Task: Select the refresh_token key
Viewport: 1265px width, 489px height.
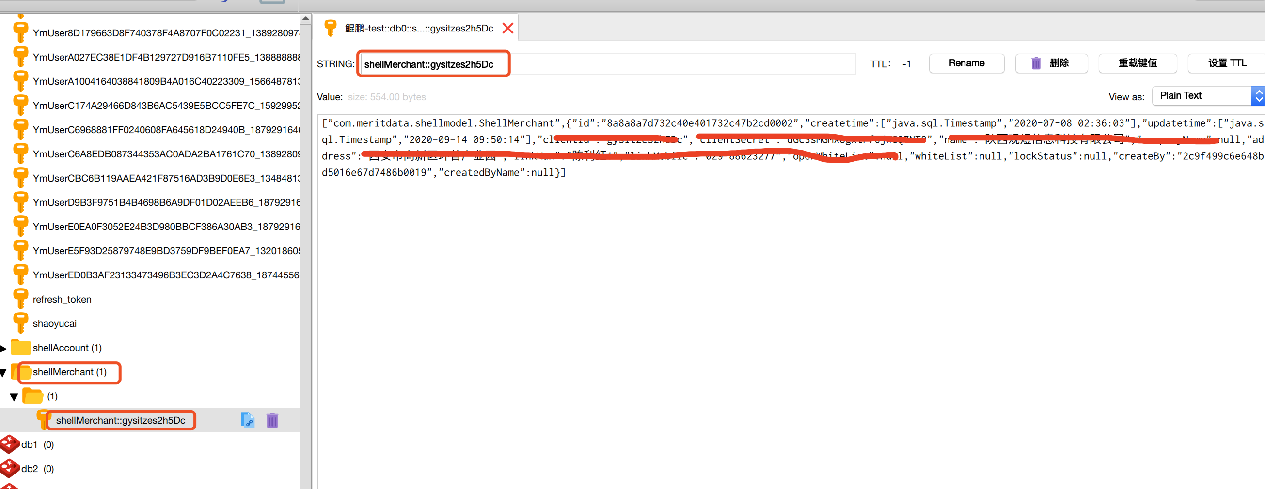Action: (62, 299)
